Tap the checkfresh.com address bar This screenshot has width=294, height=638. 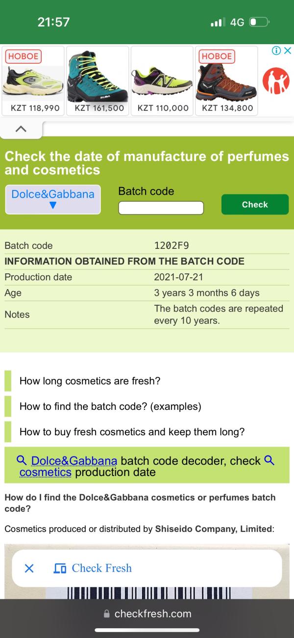147,613
